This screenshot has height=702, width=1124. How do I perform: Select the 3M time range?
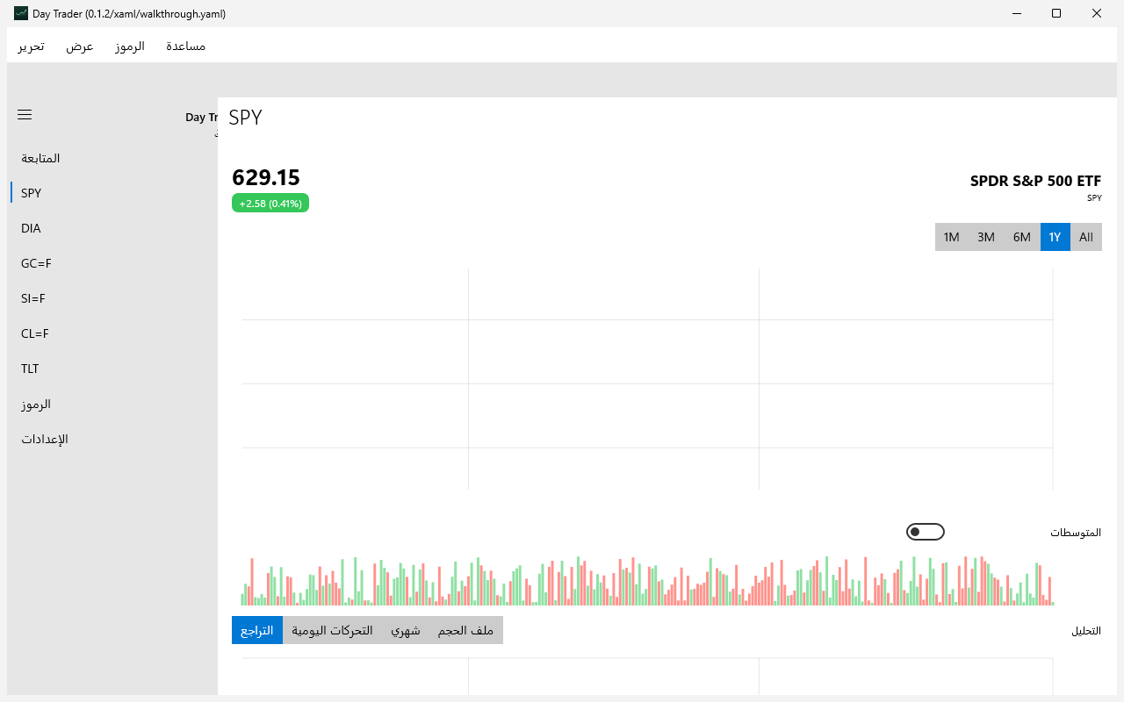click(x=986, y=237)
